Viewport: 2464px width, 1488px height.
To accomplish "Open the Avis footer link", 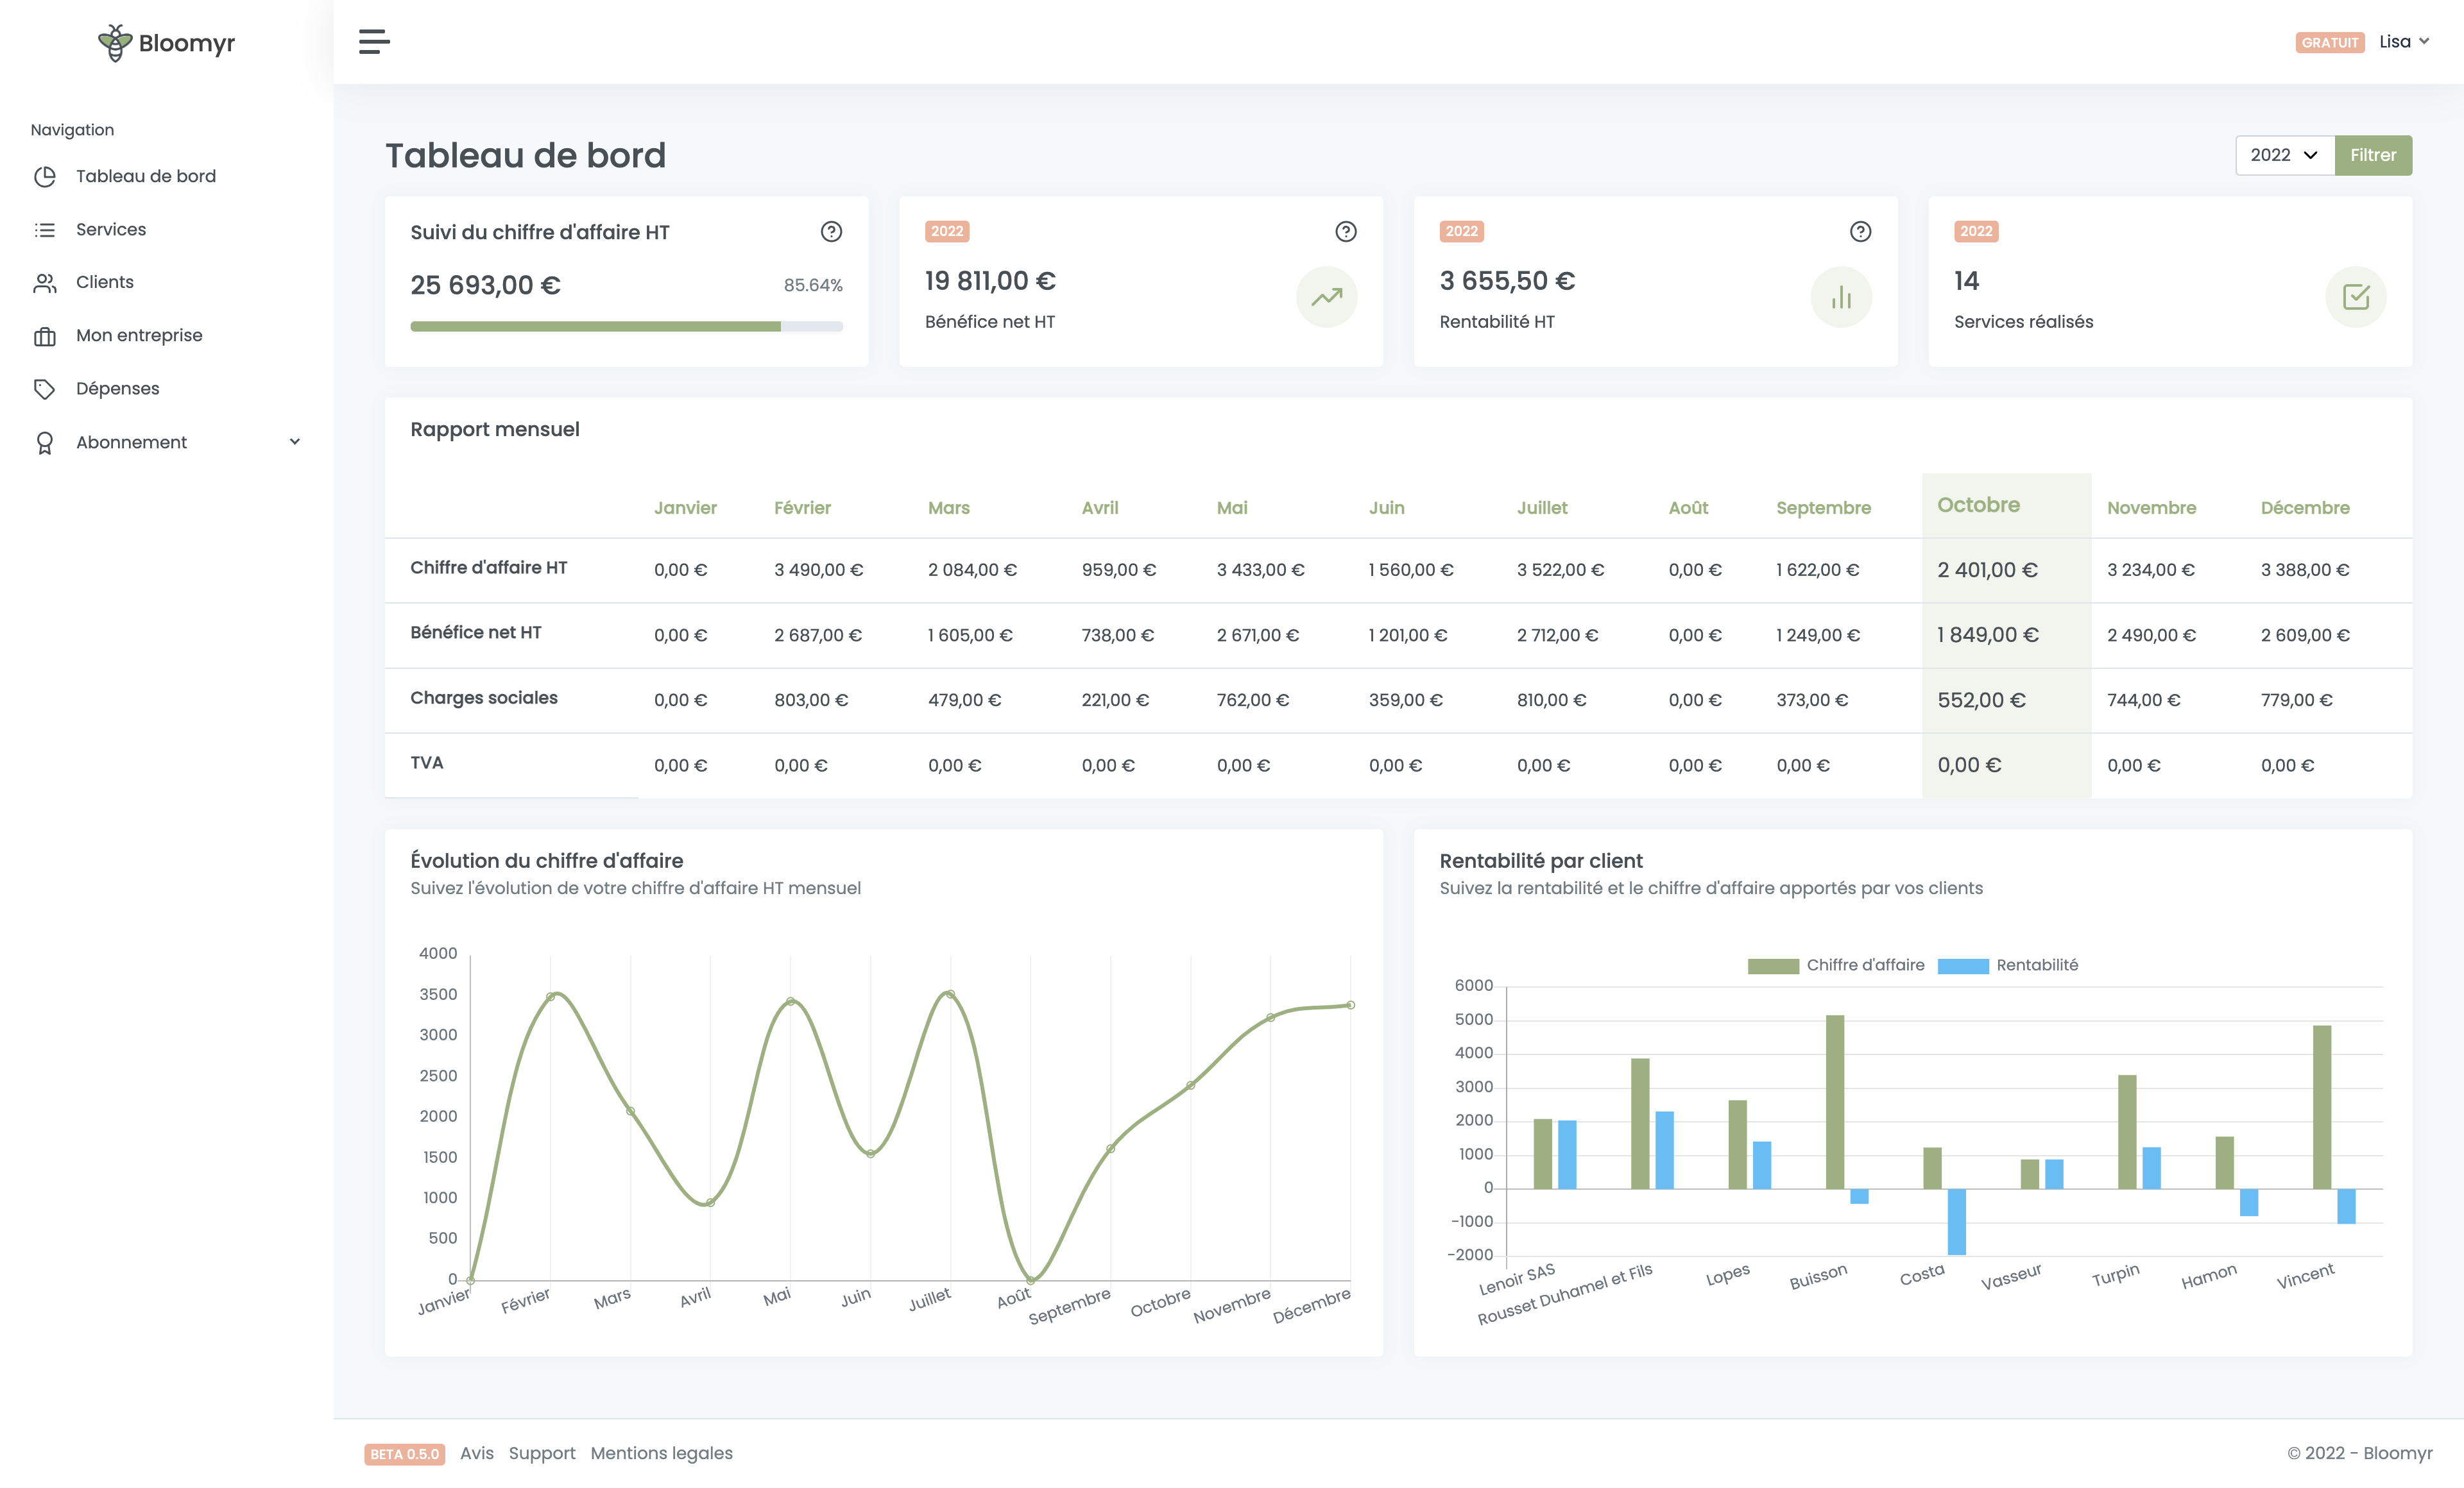I will click(x=477, y=1453).
